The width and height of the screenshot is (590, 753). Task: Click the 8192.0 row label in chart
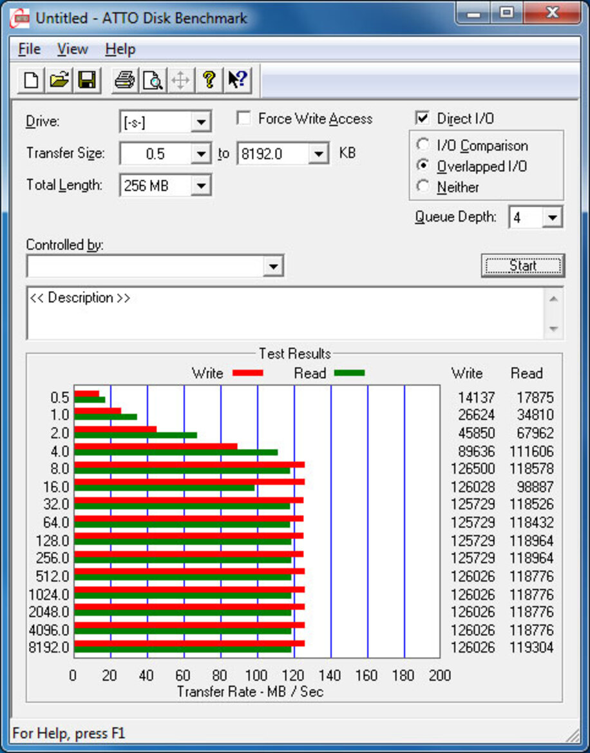(x=49, y=647)
